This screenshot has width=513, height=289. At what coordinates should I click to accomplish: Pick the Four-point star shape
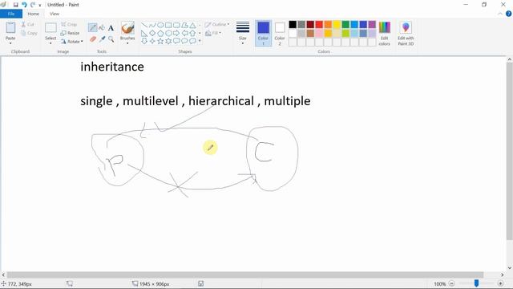click(152, 41)
